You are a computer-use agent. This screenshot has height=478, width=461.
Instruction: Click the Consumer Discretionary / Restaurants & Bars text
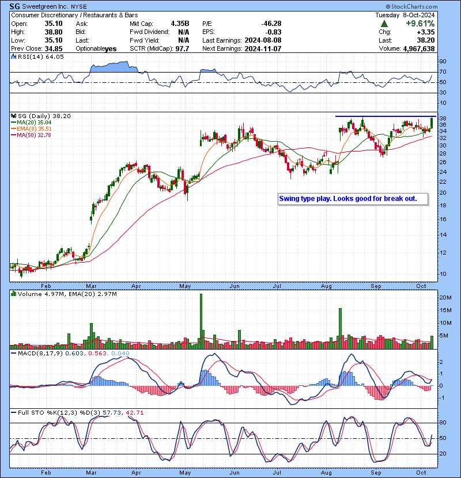click(74, 15)
